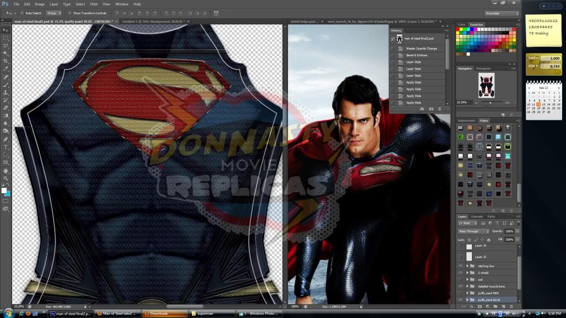
Task: Open Downloads window from the taskbar
Action: [165, 314]
